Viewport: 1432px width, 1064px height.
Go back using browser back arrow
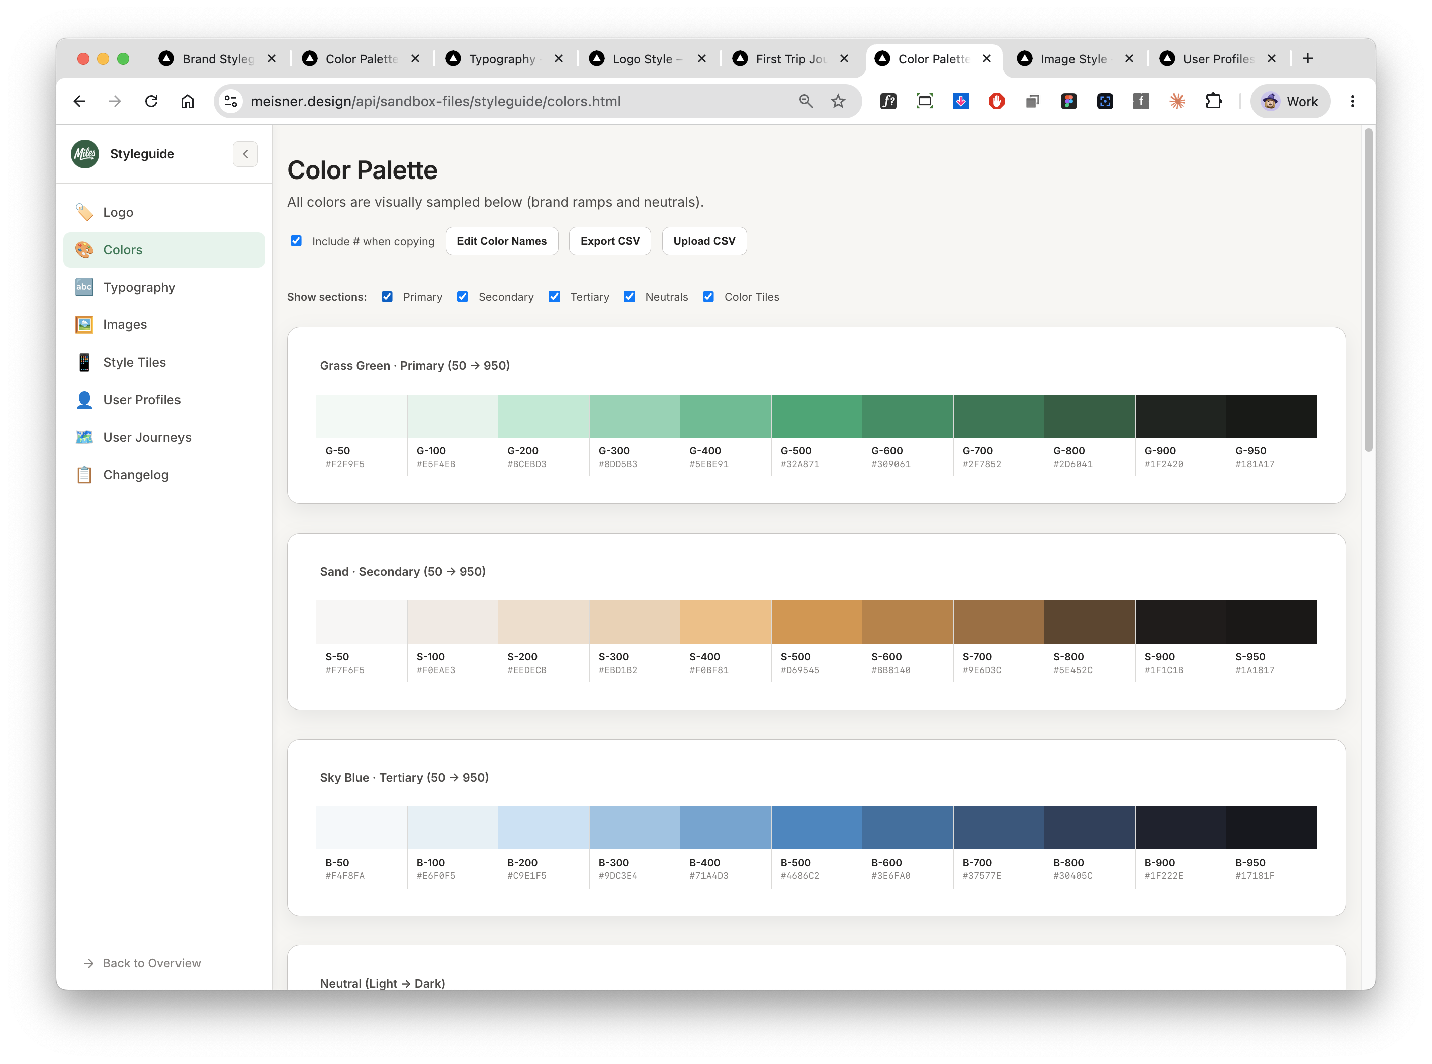[79, 101]
